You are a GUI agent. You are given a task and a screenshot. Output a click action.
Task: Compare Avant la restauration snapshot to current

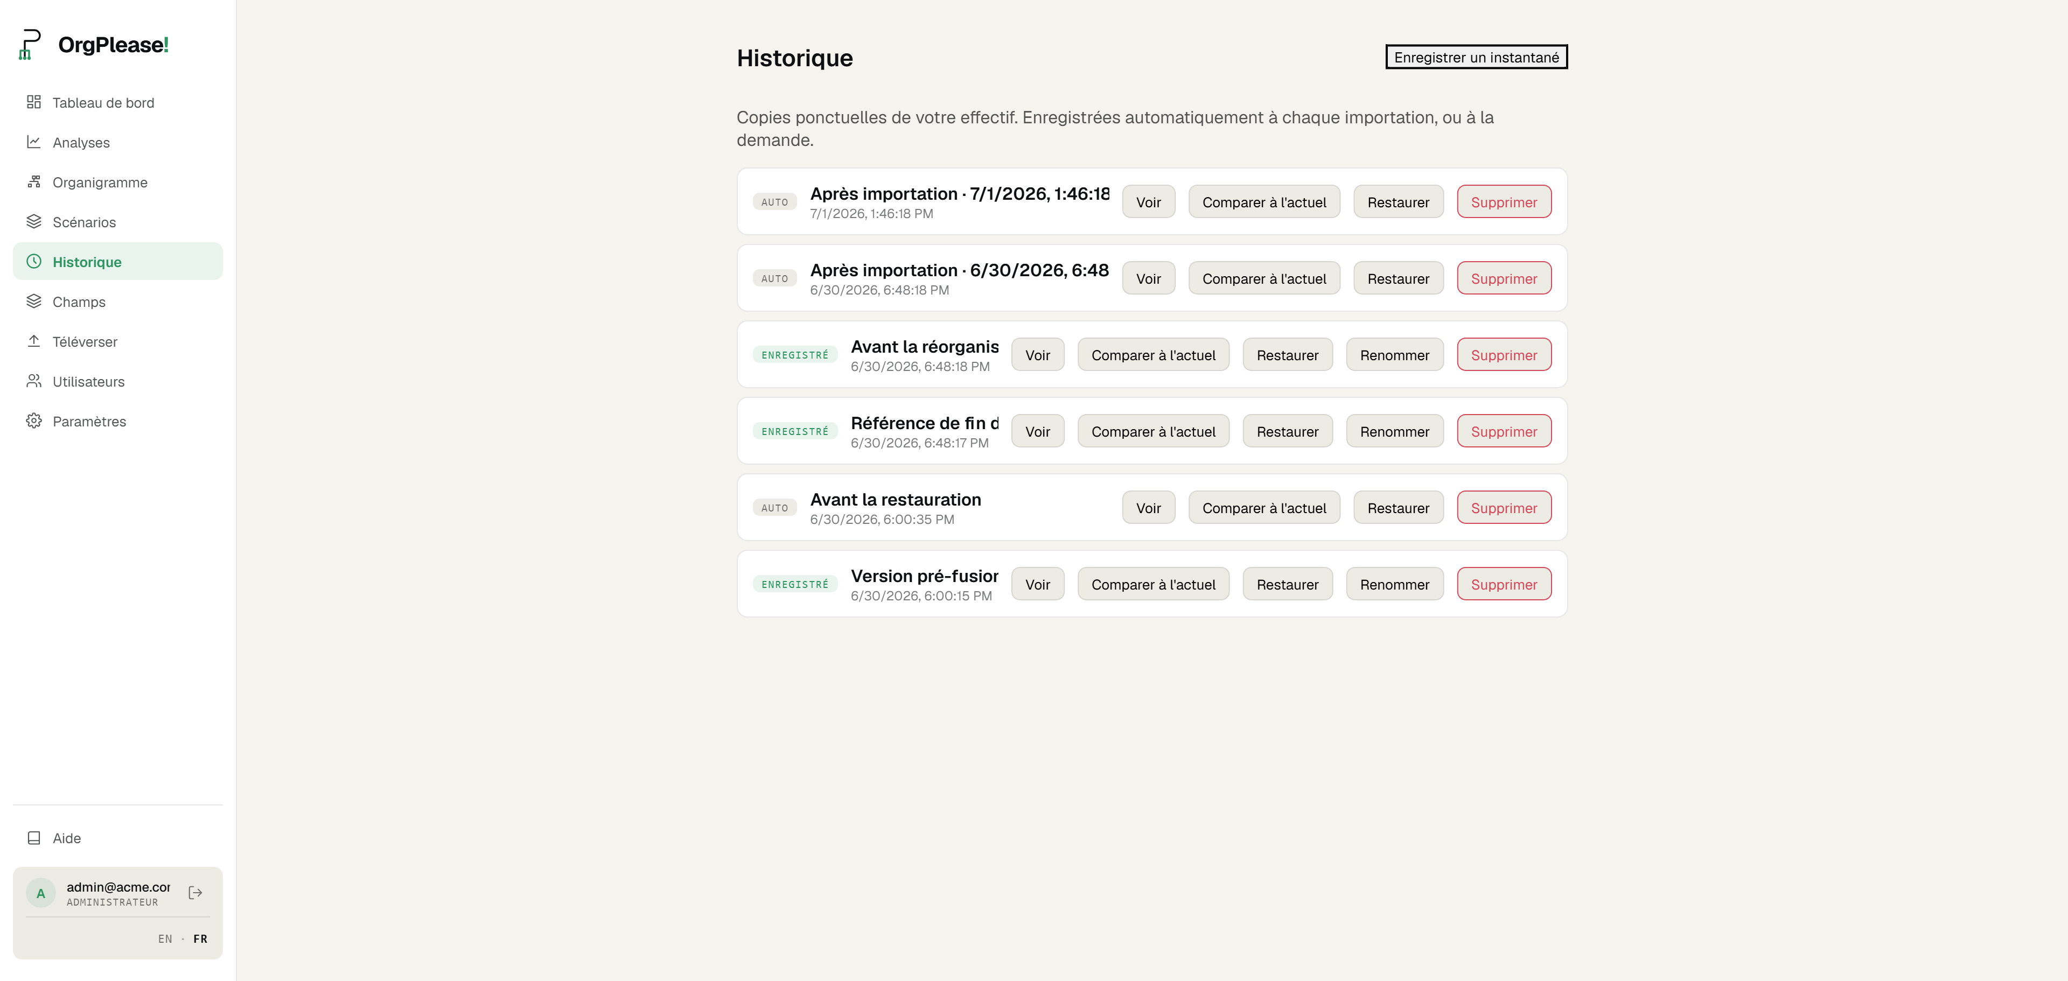[1263, 507]
